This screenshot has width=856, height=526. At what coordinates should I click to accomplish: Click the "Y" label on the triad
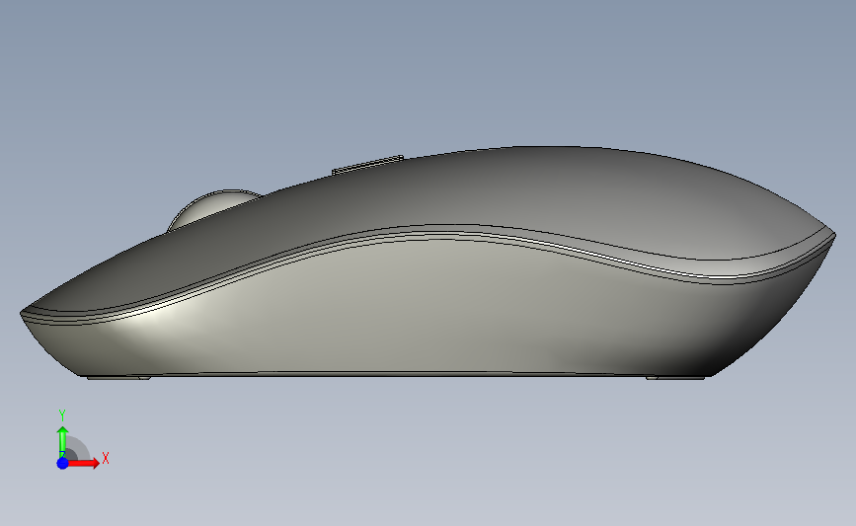point(62,415)
